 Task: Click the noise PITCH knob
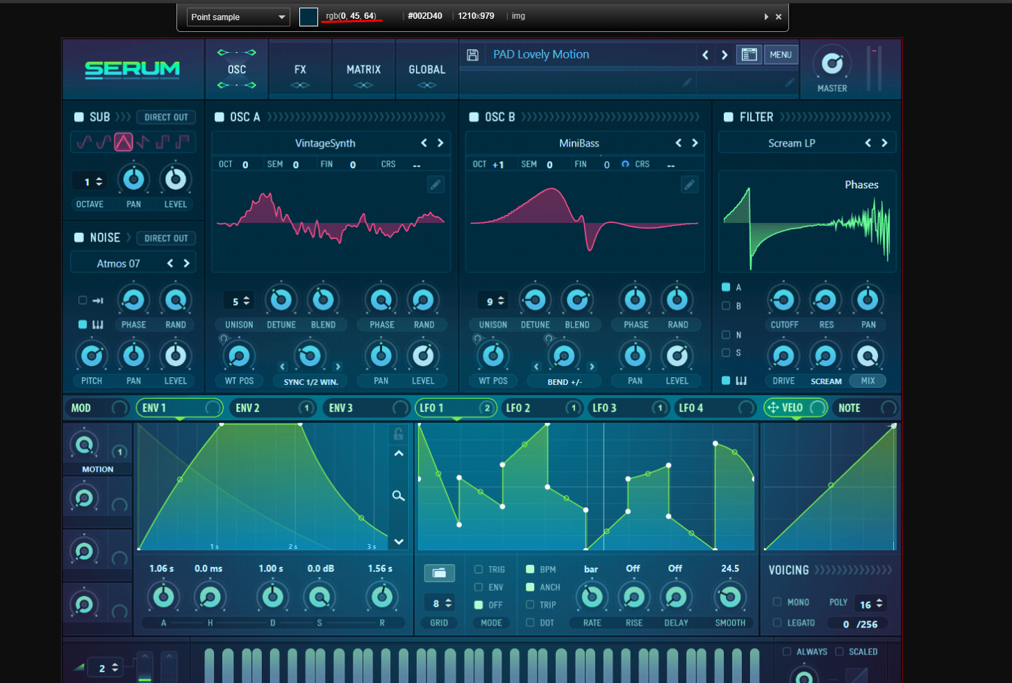(x=91, y=356)
